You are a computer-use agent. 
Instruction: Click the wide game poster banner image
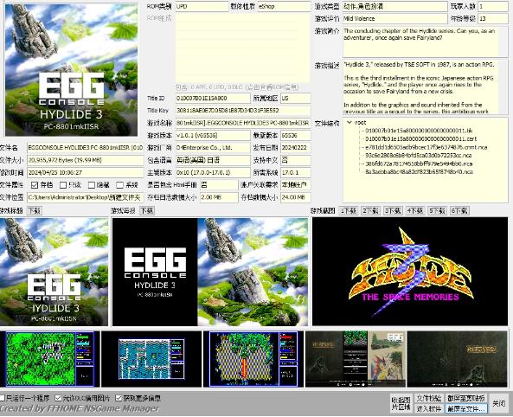(210, 272)
